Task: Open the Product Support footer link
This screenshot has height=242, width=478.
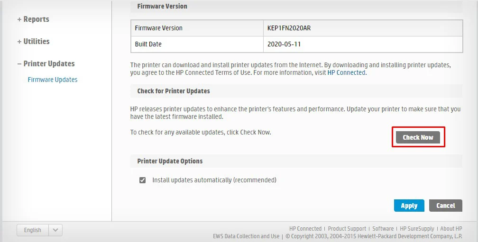Action: point(347,228)
